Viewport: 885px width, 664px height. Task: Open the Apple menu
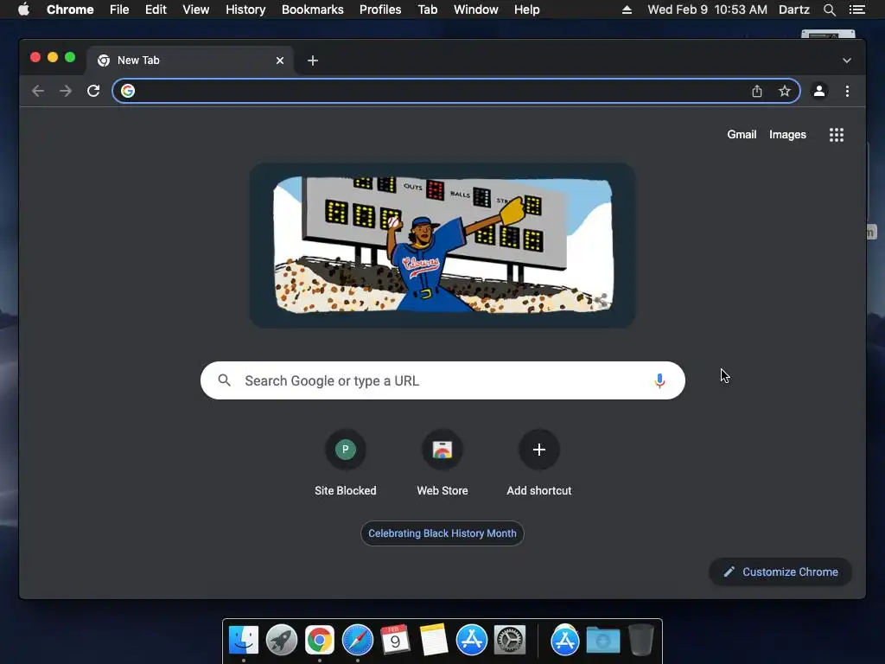[23, 9]
